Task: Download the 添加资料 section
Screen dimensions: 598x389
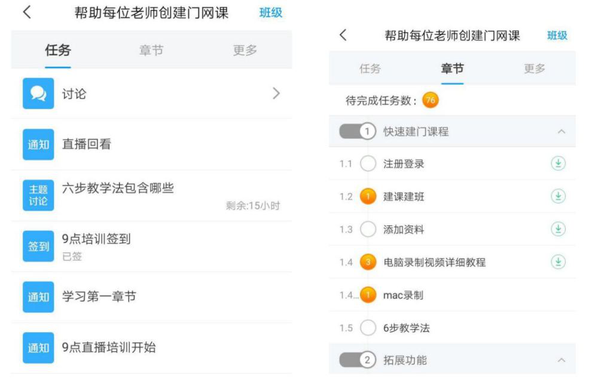Action: click(x=557, y=229)
